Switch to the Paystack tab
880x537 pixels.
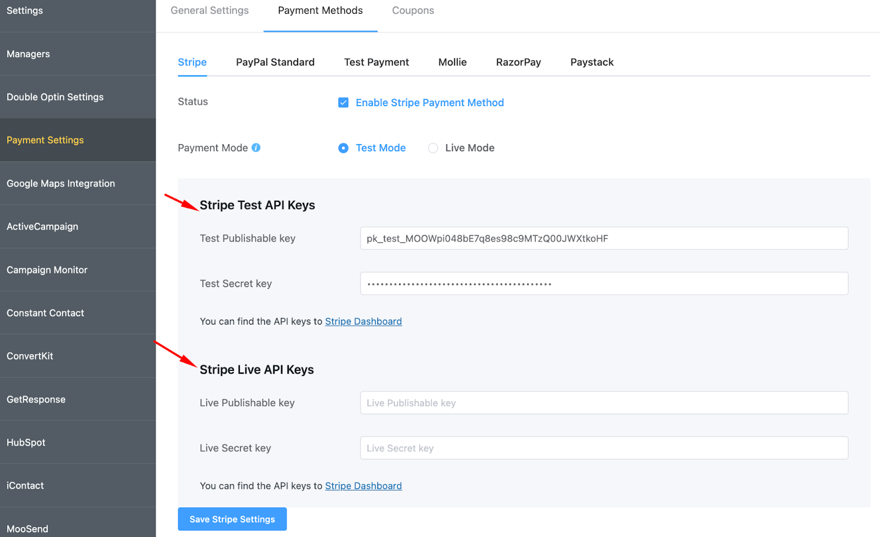[592, 62]
